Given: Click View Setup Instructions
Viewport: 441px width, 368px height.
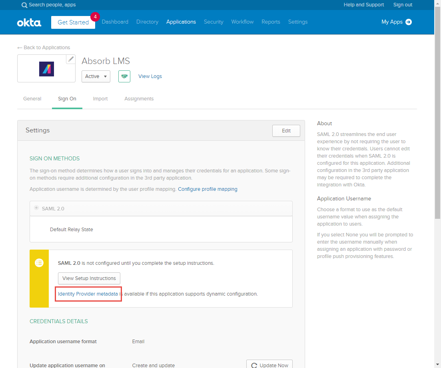Looking at the screenshot, I should coord(89,278).
